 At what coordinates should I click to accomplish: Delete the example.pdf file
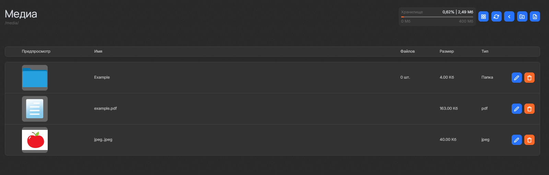pos(529,109)
